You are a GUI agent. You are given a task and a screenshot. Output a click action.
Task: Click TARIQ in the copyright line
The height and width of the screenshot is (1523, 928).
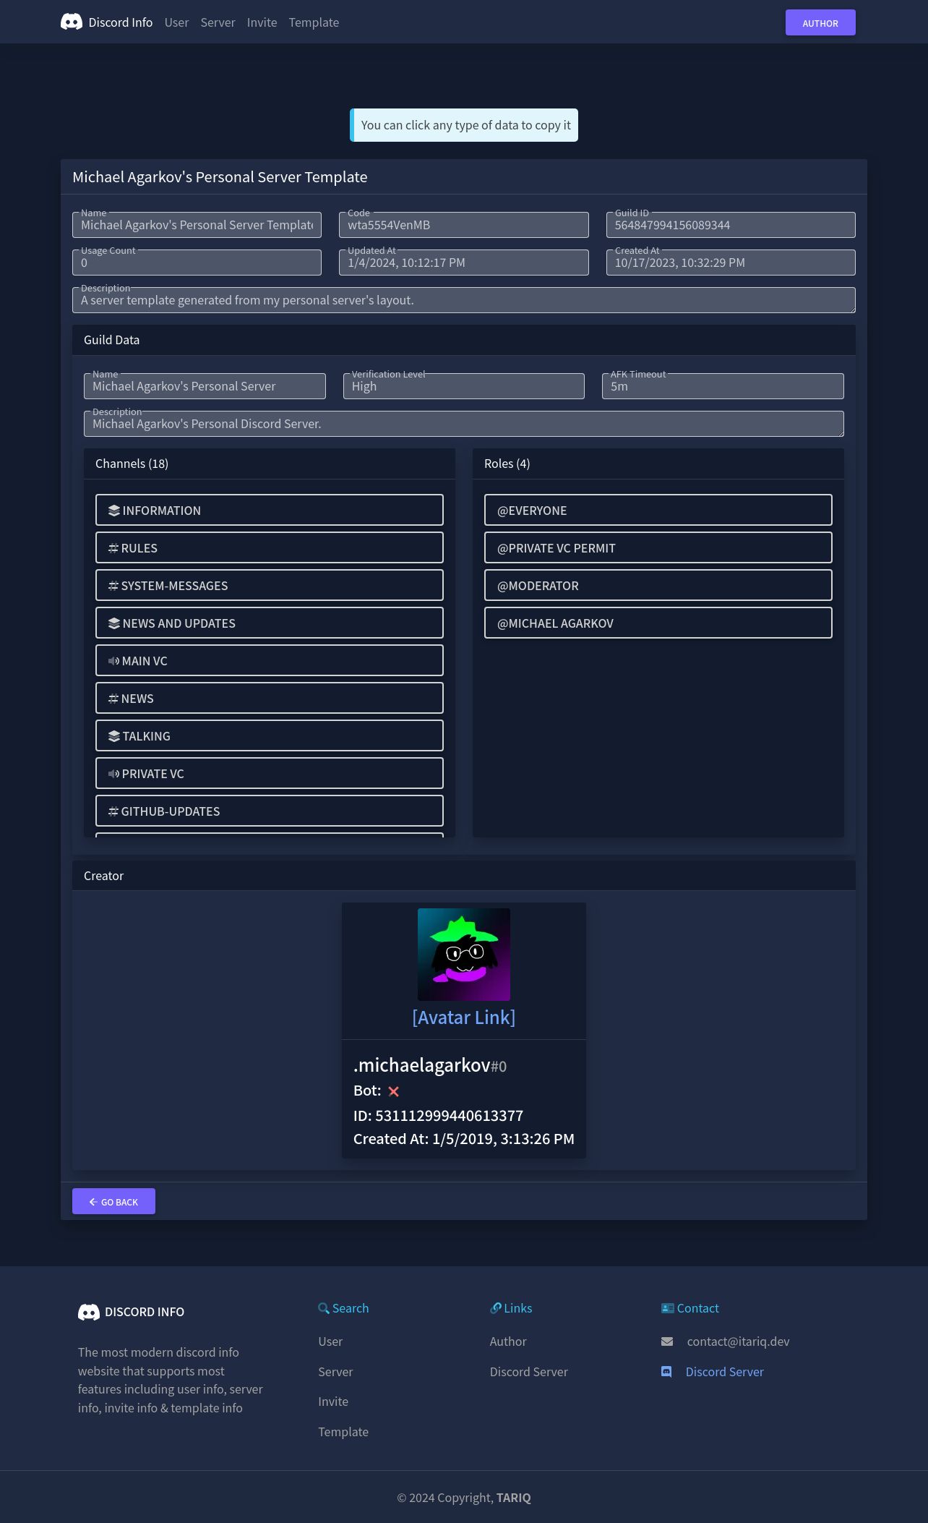click(x=514, y=1498)
